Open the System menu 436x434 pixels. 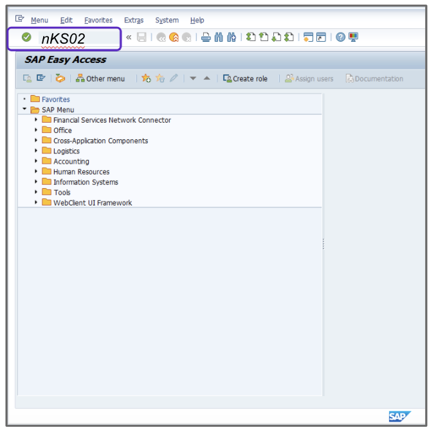[x=167, y=20]
